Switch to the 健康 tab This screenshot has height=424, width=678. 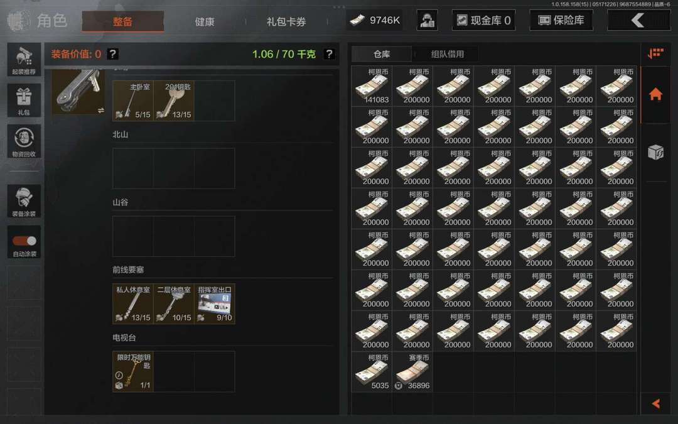(205, 21)
